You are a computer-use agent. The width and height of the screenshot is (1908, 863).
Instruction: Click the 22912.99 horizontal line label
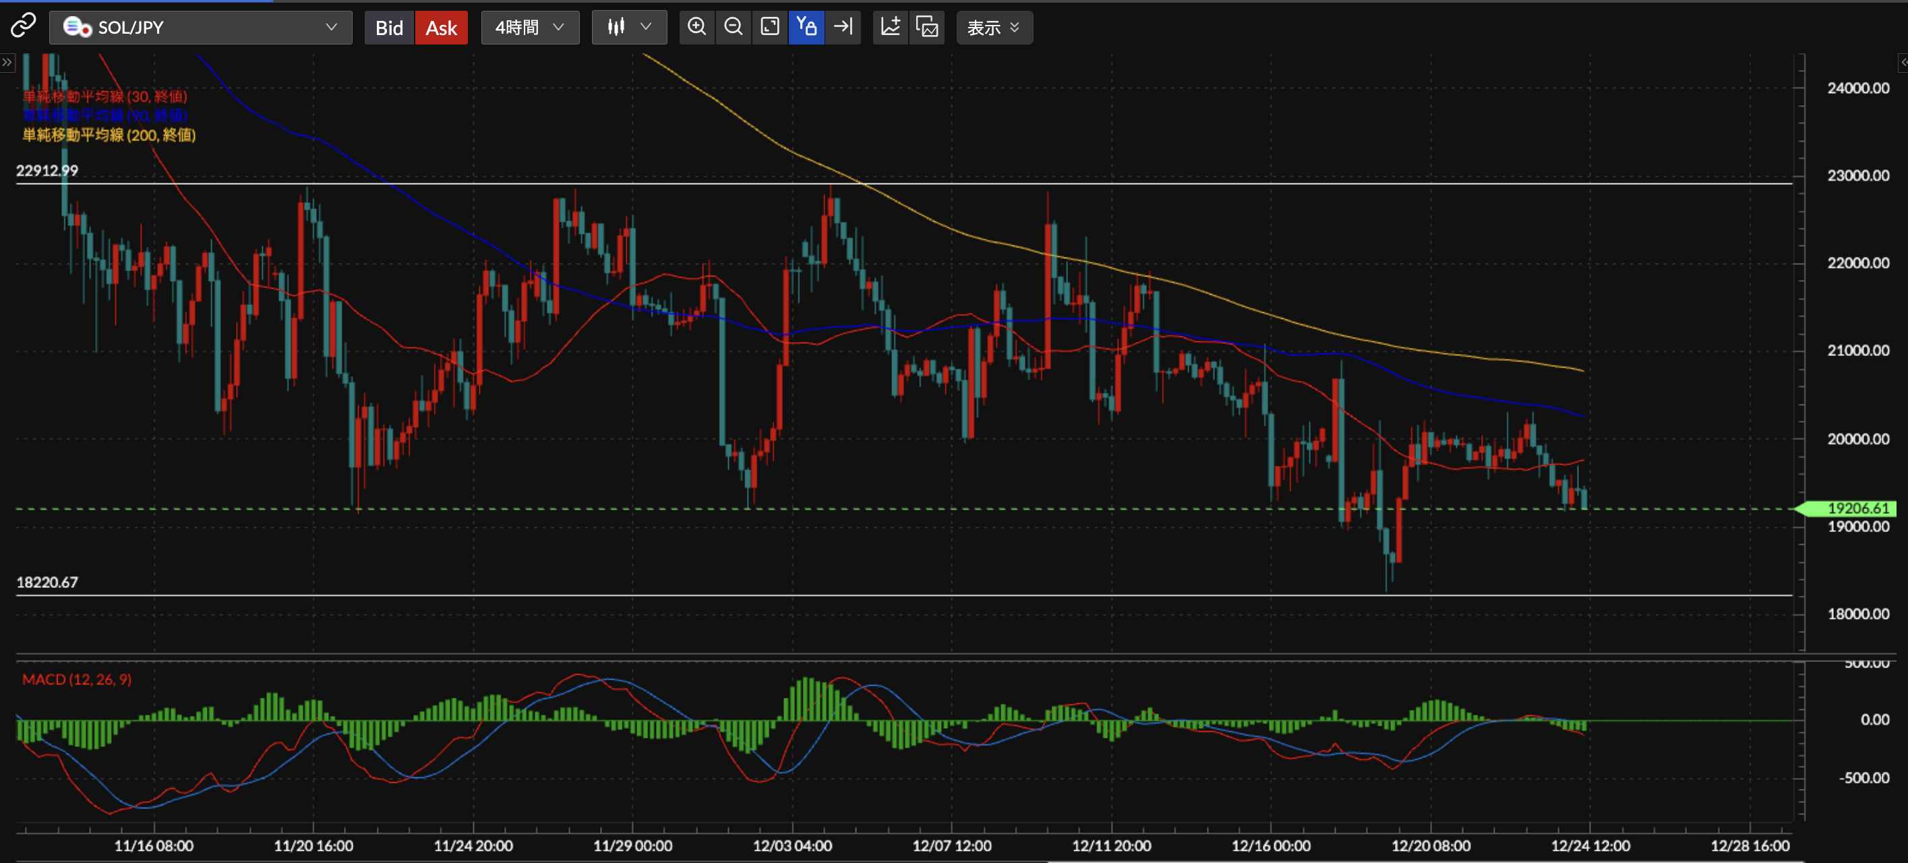47,171
